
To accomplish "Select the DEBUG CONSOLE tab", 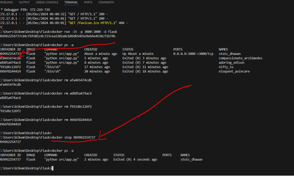I will (47, 2).
